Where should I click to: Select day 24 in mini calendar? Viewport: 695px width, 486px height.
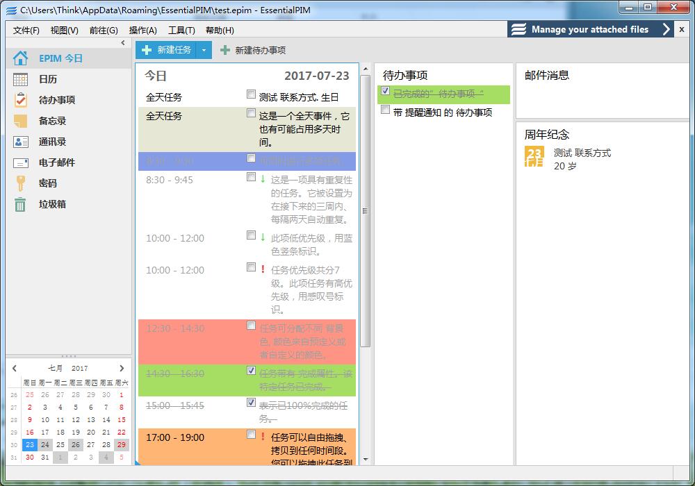click(x=44, y=444)
